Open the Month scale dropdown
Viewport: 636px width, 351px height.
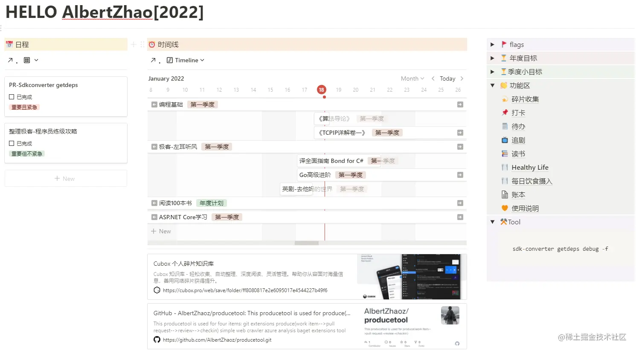click(x=412, y=78)
